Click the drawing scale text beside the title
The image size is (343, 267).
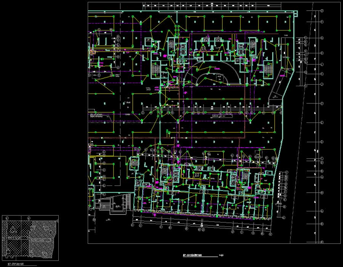pos(221,256)
